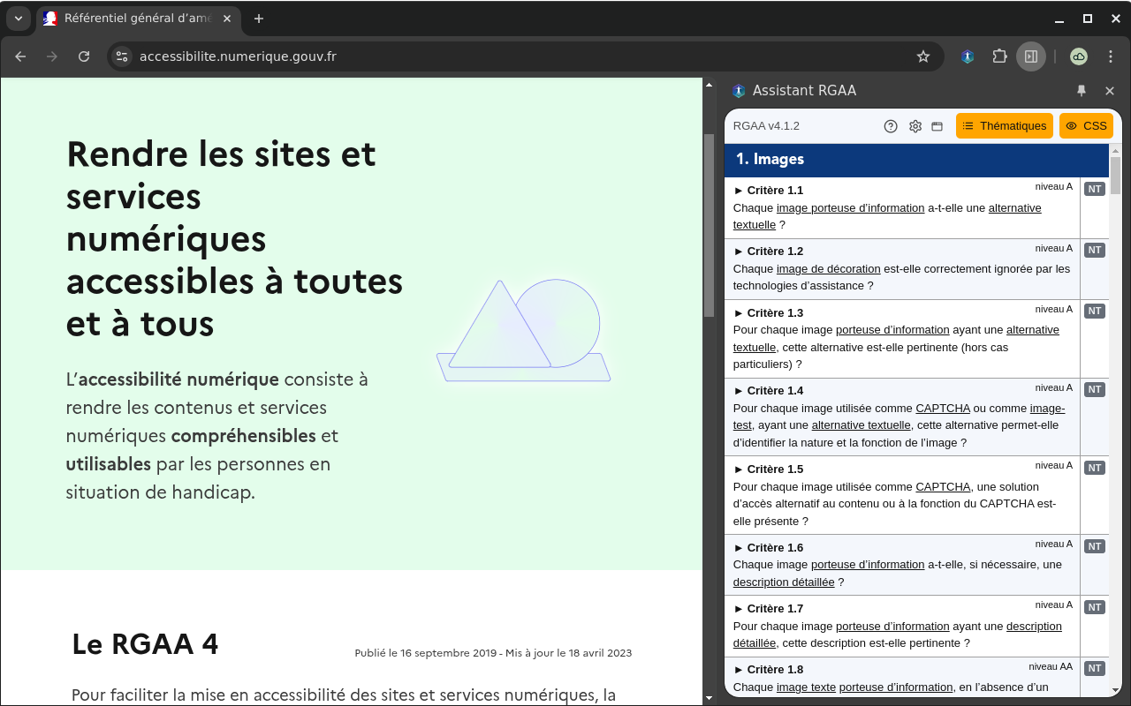Open the Chrome three-dot menu
The image size is (1131, 706).
[x=1111, y=56]
